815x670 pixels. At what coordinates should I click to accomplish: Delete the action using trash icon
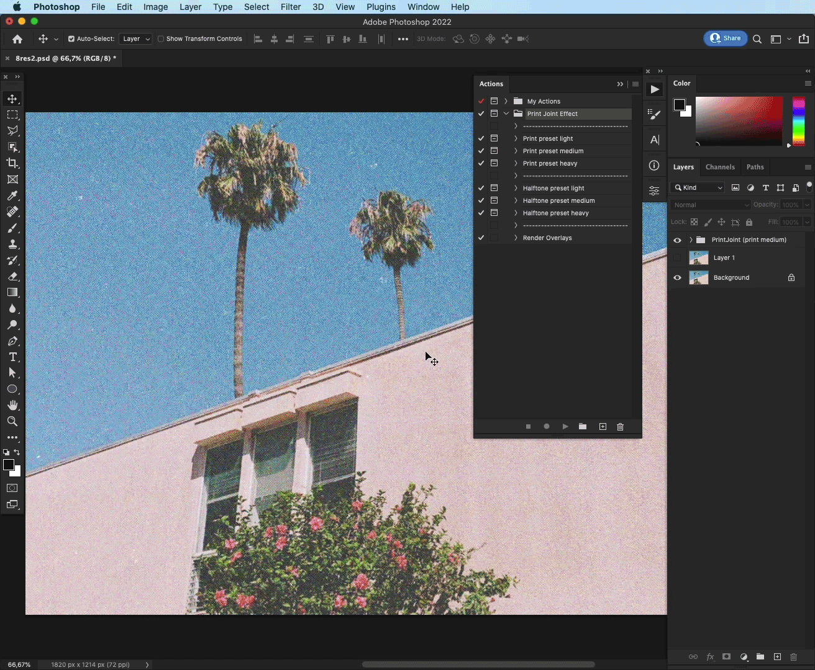pos(620,427)
